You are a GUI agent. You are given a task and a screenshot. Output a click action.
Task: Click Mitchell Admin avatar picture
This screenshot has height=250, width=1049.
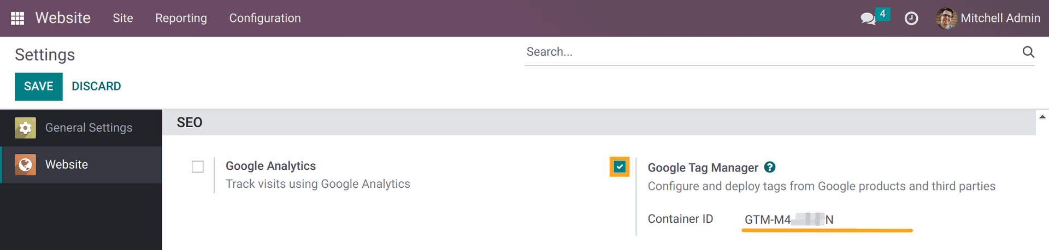(946, 19)
